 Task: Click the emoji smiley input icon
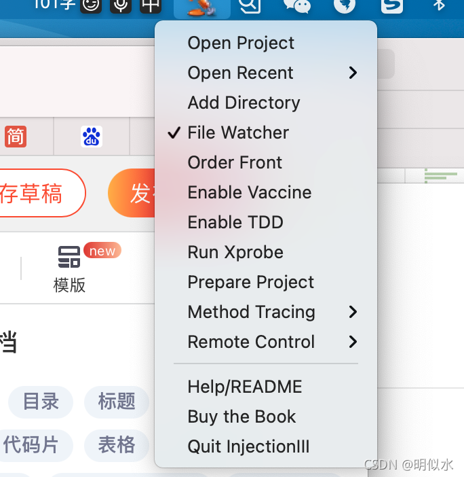[x=91, y=6]
